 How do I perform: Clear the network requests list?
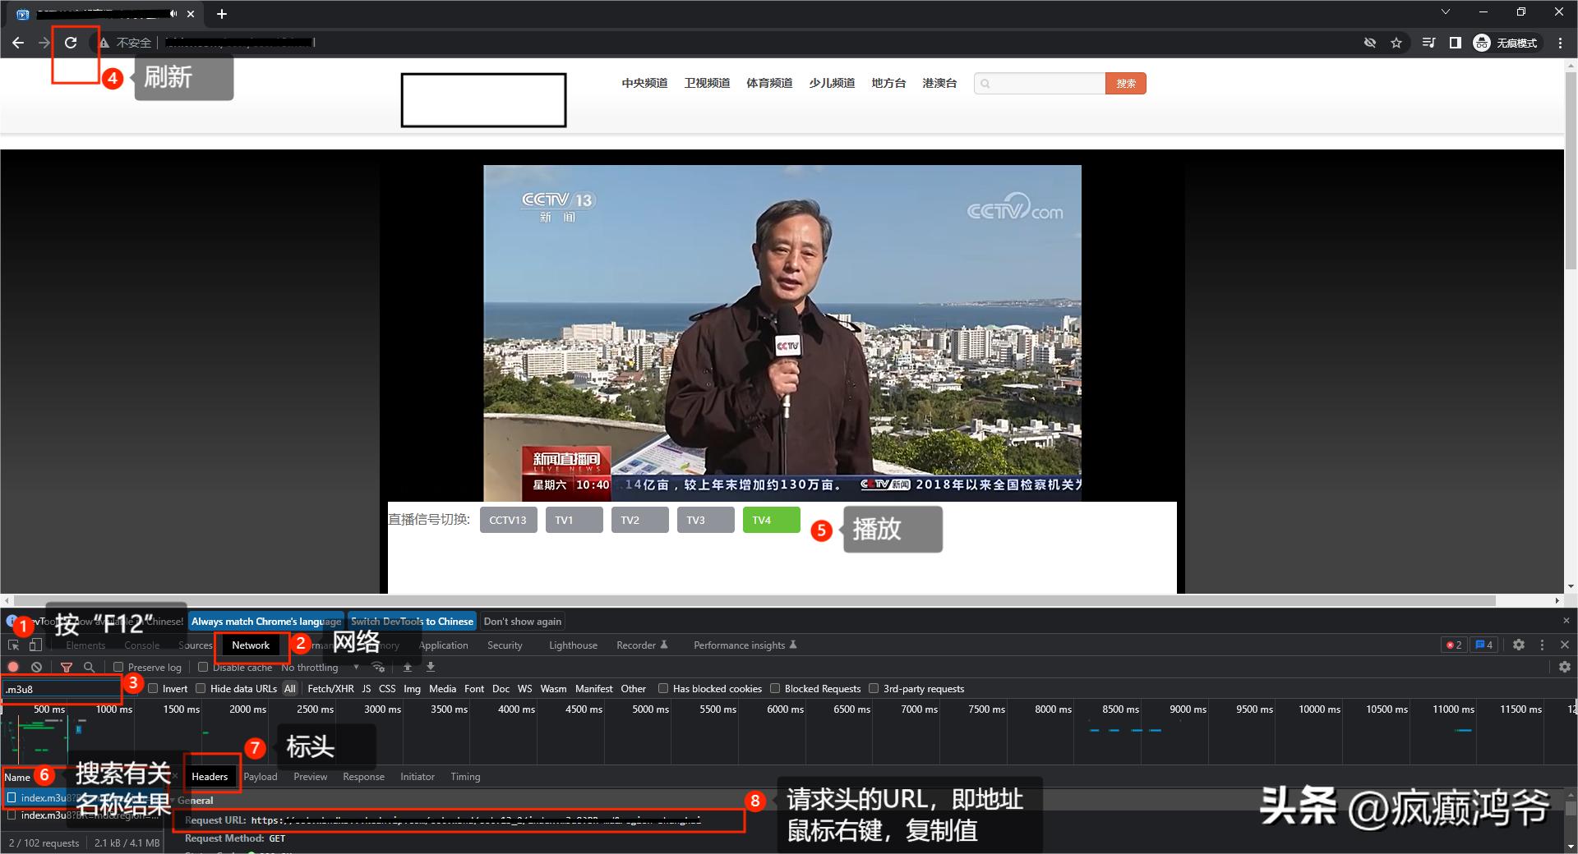(x=37, y=667)
